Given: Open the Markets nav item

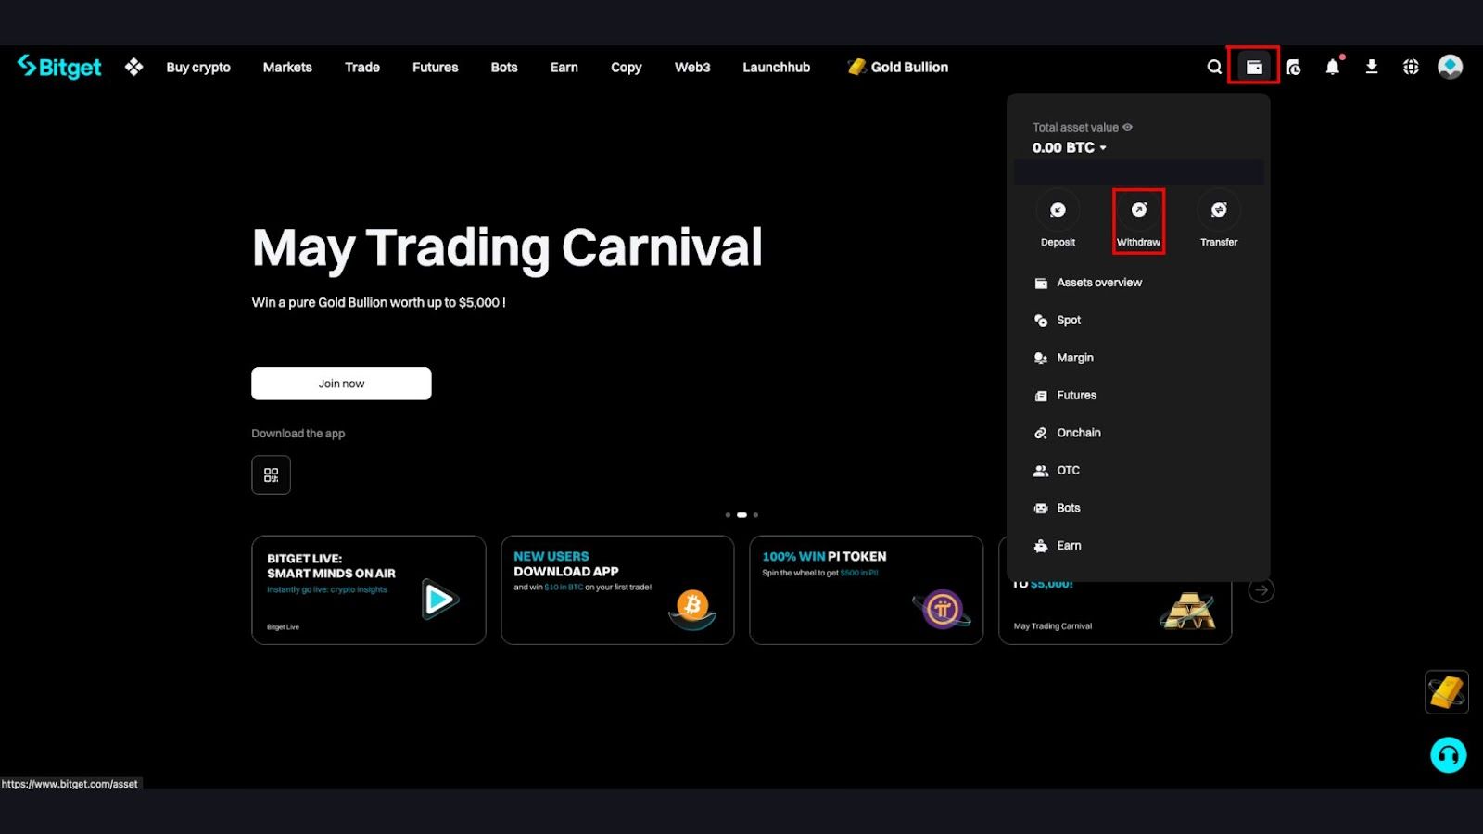Looking at the screenshot, I should click(x=287, y=67).
